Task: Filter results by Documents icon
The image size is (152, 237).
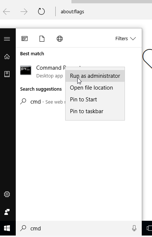Action: click(x=42, y=39)
